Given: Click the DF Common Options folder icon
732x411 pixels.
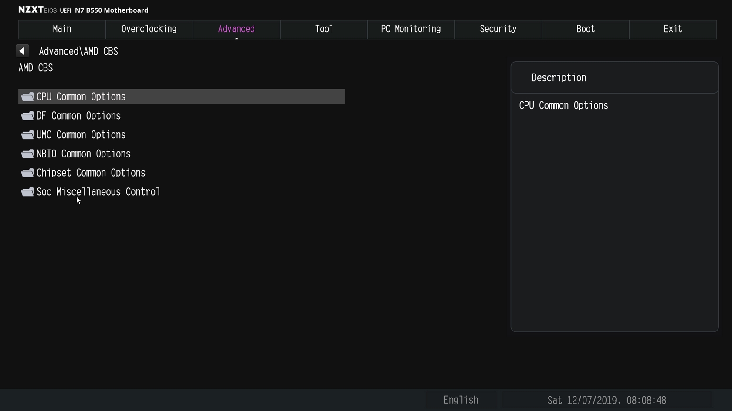Looking at the screenshot, I should [27, 116].
